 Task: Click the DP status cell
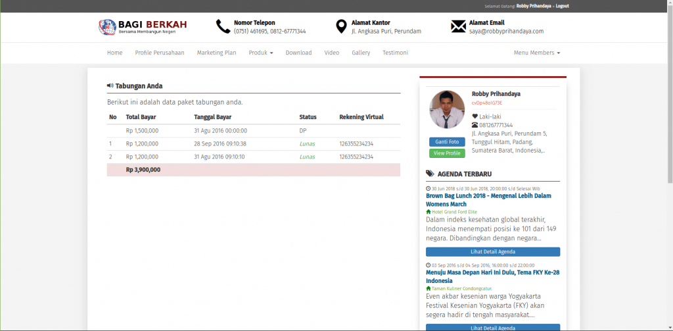tap(303, 131)
